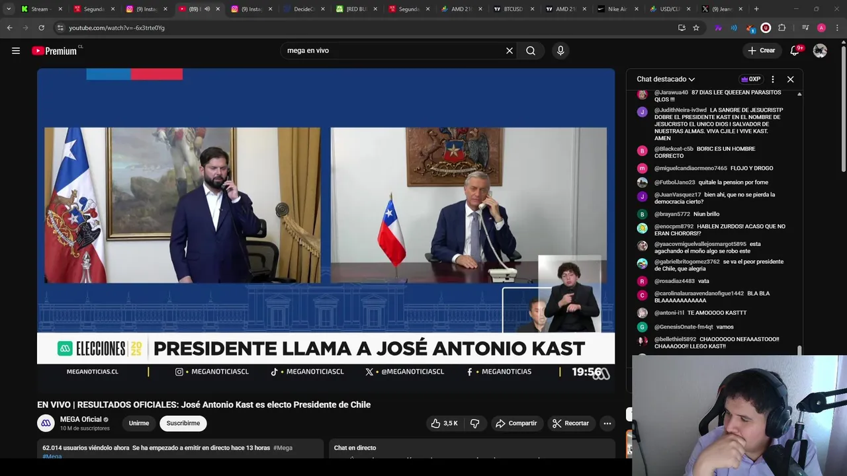Click the youtube.com address bar URL
847x476 pixels.
click(x=116, y=28)
